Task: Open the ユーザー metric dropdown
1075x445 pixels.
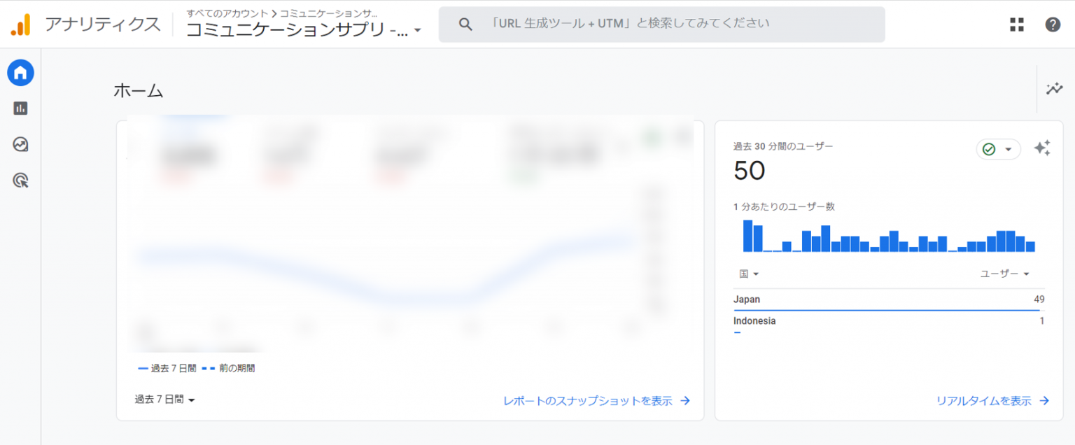Action: pyautogui.click(x=1004, y=274)
